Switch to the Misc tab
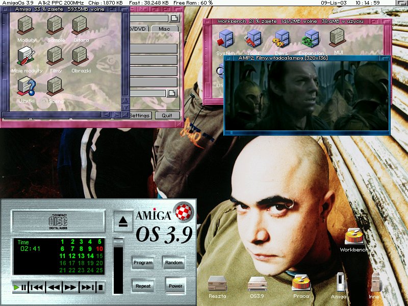408x306 pixels. coord(164,29)
